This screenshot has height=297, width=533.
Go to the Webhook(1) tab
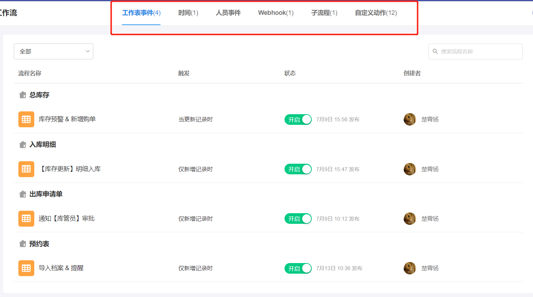pyautogui.click(x=276, y=13)
